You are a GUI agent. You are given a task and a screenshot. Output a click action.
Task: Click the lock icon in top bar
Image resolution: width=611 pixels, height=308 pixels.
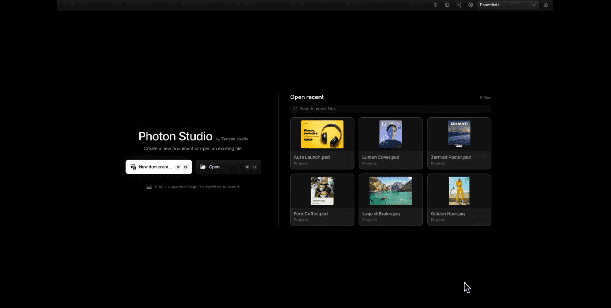(x=546, y=5)
